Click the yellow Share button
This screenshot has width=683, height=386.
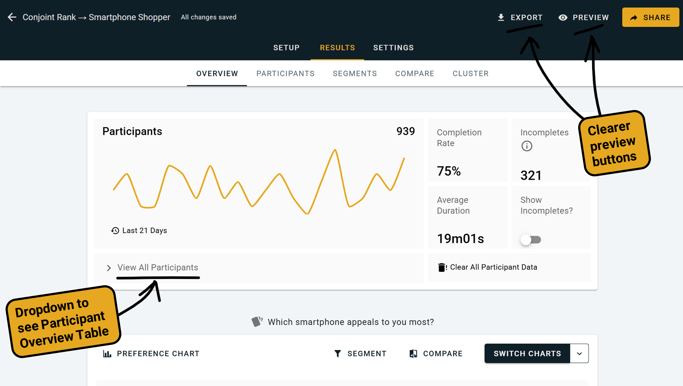point(650,17)
